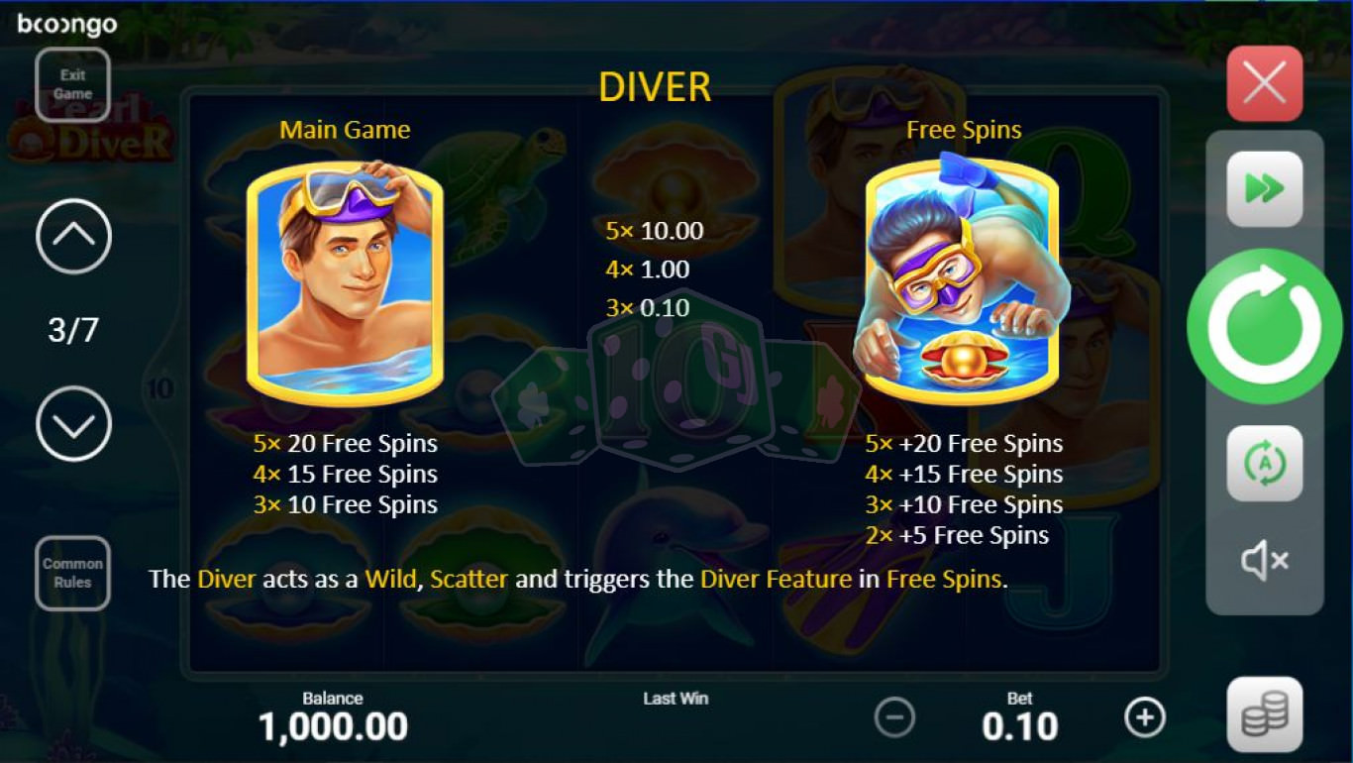The width and height of the screenshot is (1353, 763).
Task: Click the DIVER page heading
Action: [x=655, y=87]
